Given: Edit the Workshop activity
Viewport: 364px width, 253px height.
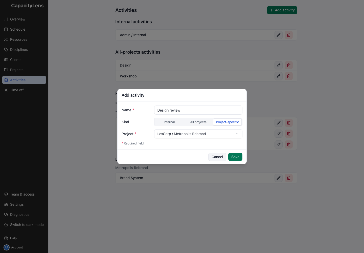Looking at the screenshot, I should click(279, 76).
